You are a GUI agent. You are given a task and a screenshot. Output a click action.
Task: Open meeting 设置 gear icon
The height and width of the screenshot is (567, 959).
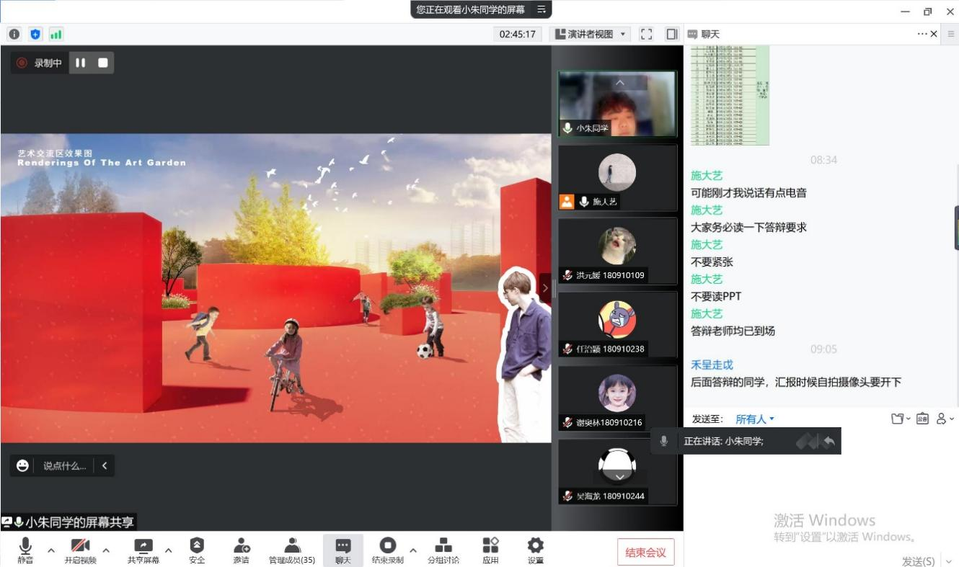tap(535, 550)
